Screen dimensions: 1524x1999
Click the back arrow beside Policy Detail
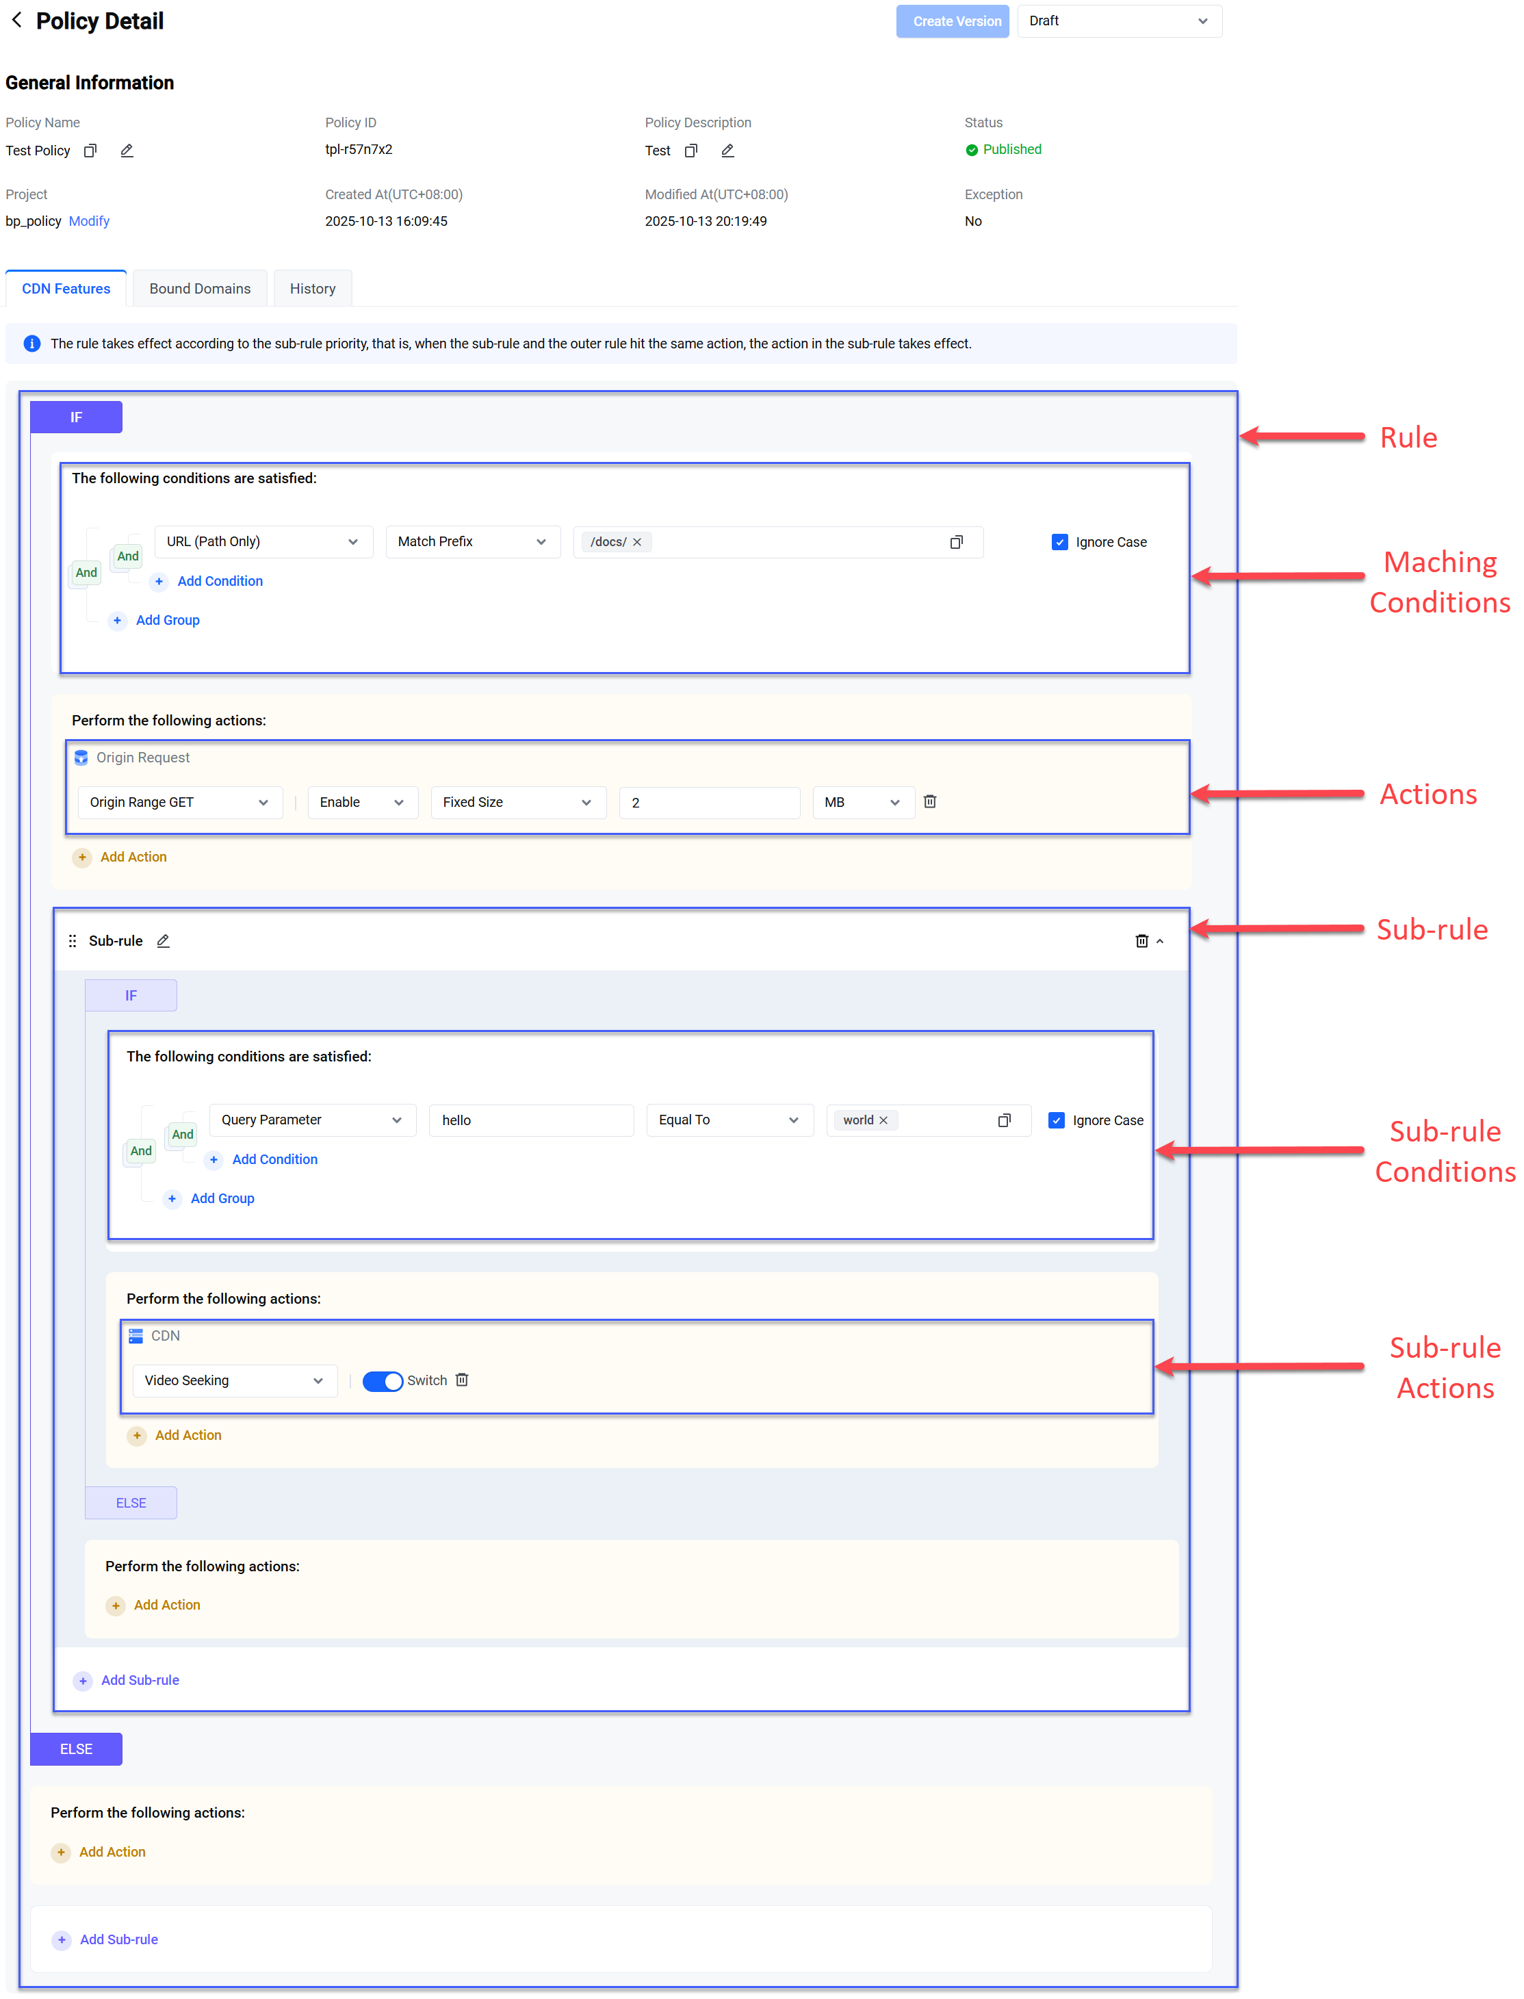point(16,20)
